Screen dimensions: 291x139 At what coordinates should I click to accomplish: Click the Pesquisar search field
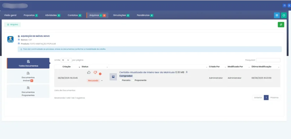(268, 60)
